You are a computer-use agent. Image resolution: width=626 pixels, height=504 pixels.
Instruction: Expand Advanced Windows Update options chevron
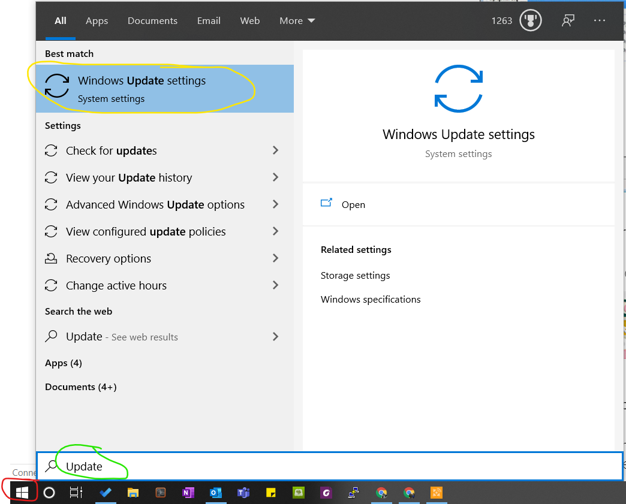[275, 204]
